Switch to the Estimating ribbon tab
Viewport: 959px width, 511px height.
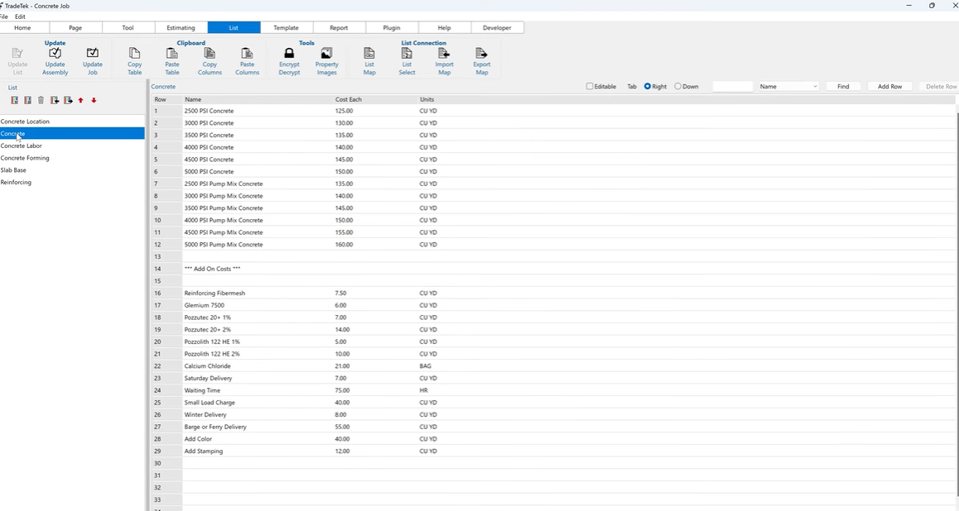click(181, 27)
